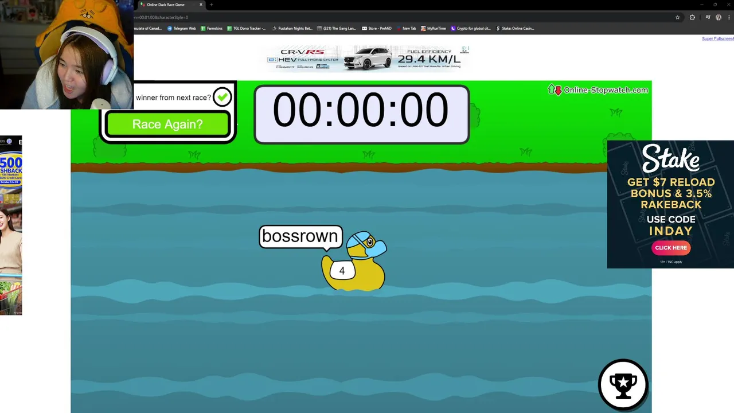
Task: Open the MyRunTime bookmark
Action: (433, 28)
